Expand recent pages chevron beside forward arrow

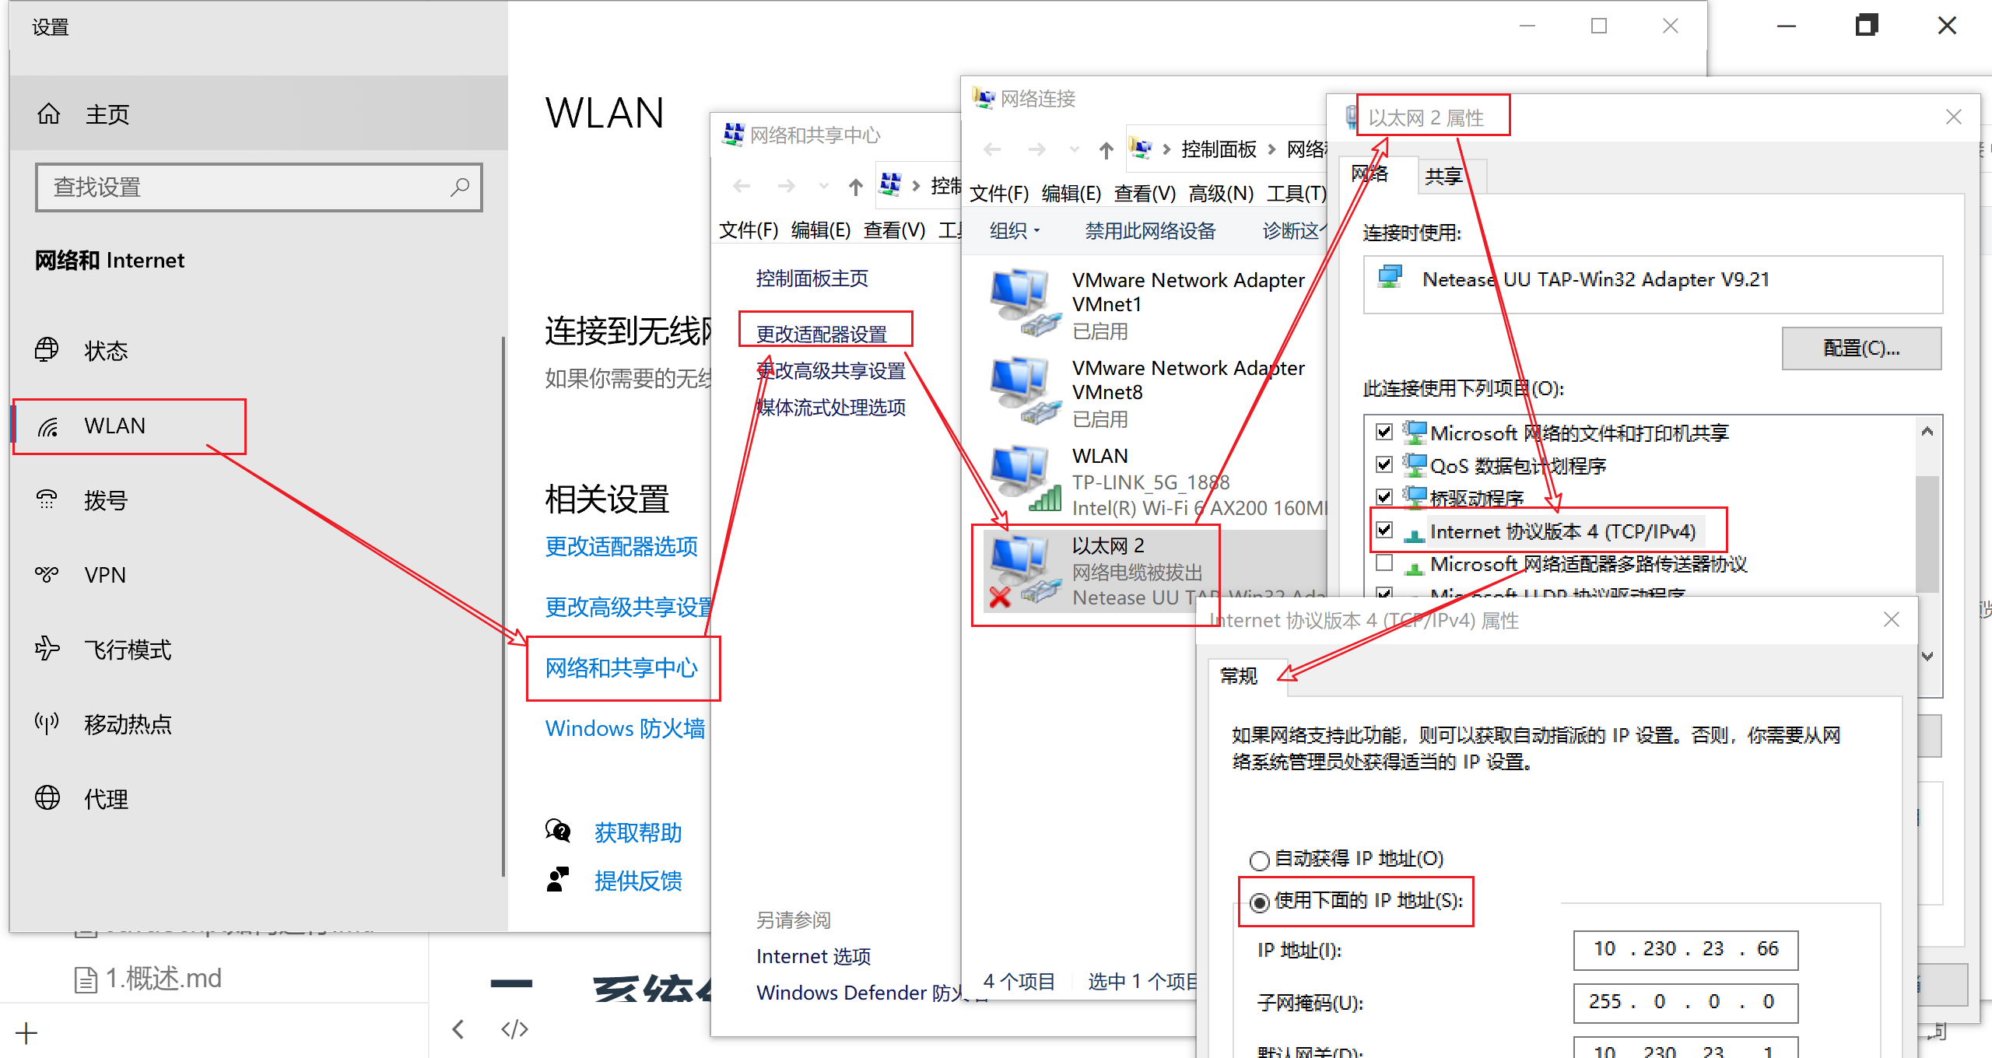pyautogui.click(x=1074, y=149)
